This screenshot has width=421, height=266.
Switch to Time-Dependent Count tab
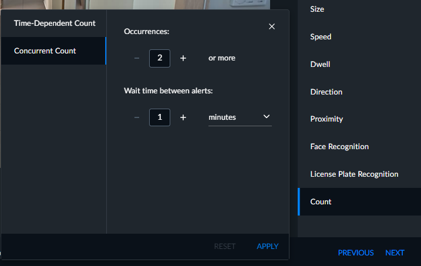[53, 23]
